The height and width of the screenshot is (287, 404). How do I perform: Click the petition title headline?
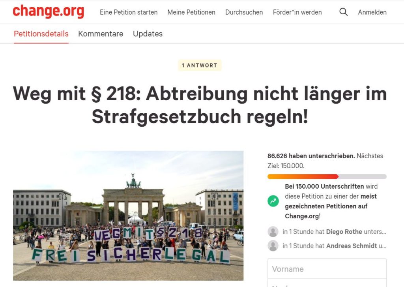pyautogui.click(x=200, y=105)
